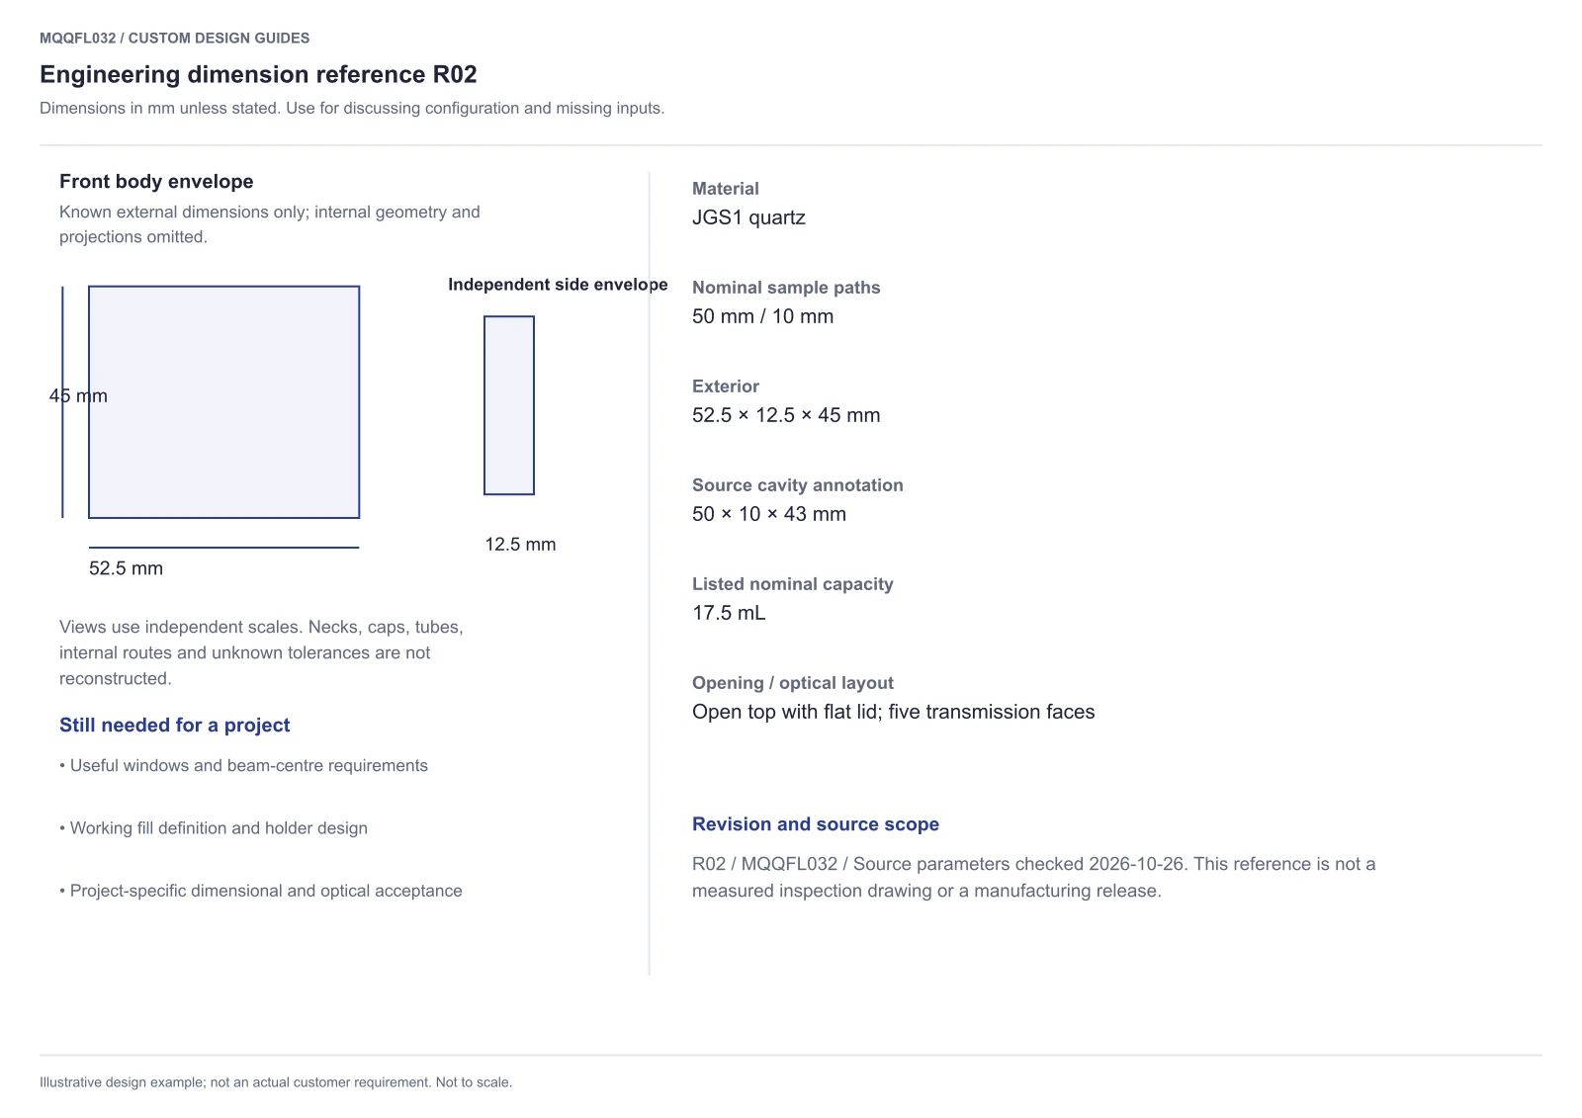Click the 'Front body envelope' heading
1582x1118 pixels.
click(x=156, y=181)
